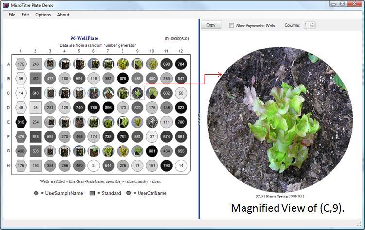Select the light well labeled 37
The height and width of the screenshot is (230, 365).
[x=152, y=137]
